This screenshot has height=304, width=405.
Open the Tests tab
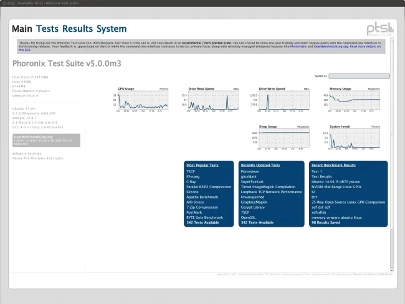pyautogui.click(x=47, y=29)
